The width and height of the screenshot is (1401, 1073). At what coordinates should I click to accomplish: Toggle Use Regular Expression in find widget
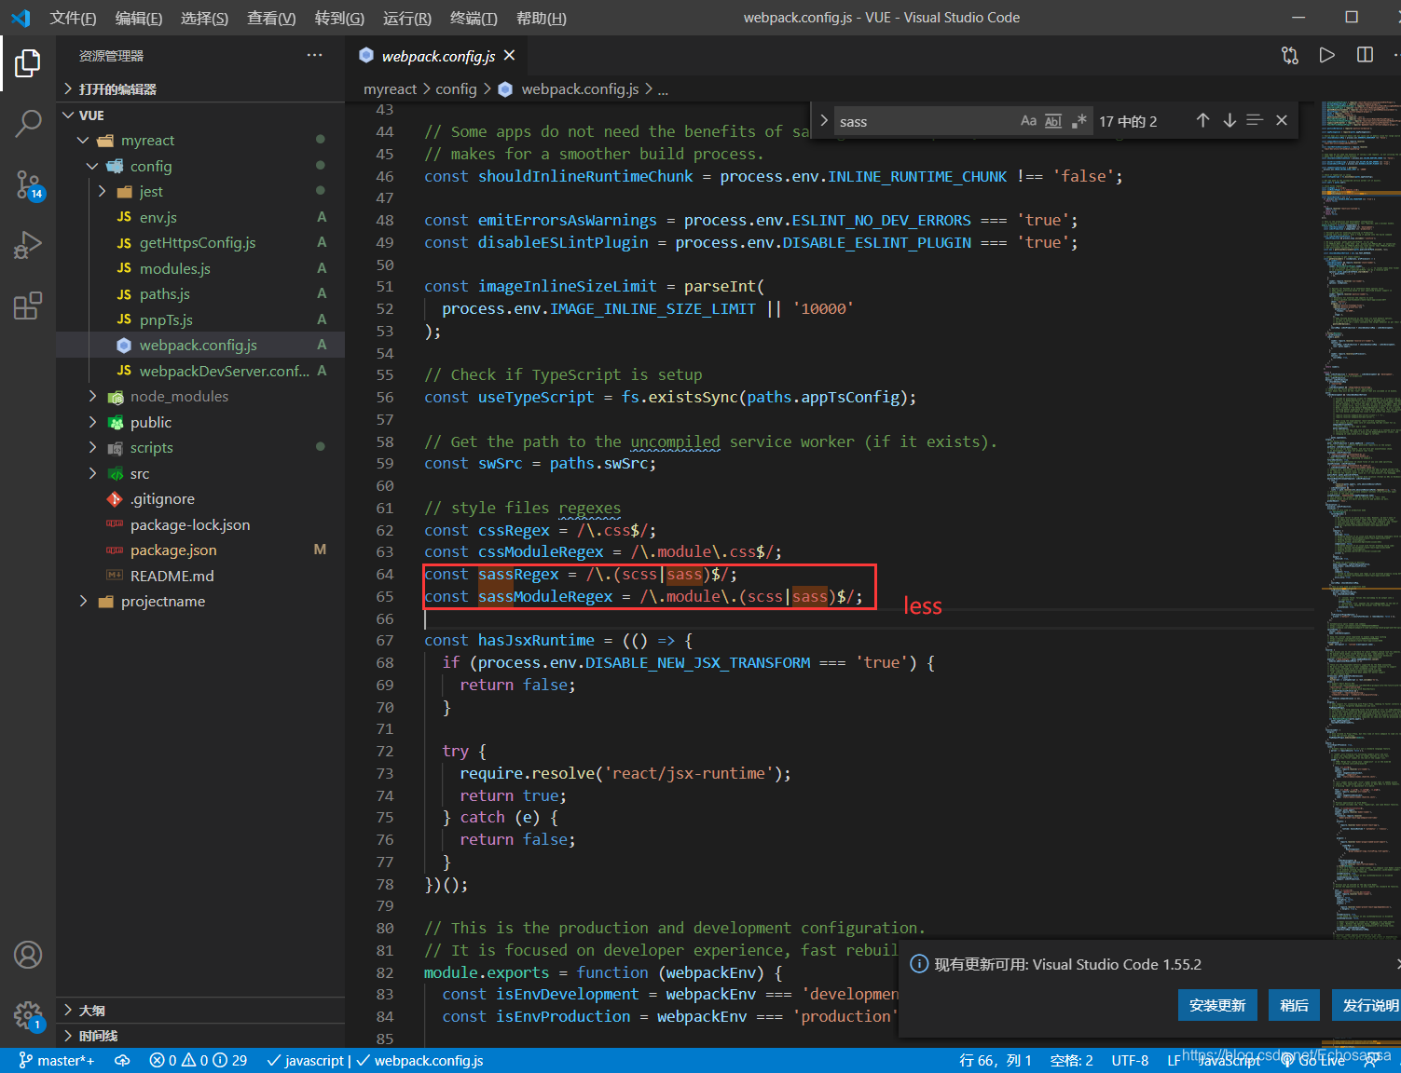1079,121
